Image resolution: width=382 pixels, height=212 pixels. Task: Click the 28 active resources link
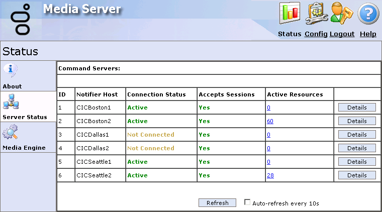pos(270,175)
